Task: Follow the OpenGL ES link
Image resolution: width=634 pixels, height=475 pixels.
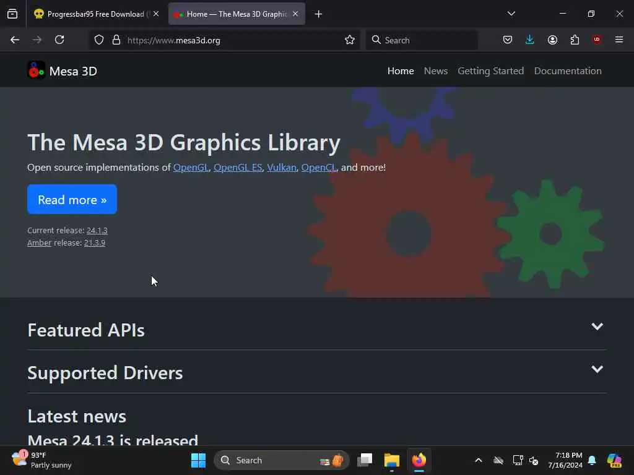Action: click(x=238, y=167)
